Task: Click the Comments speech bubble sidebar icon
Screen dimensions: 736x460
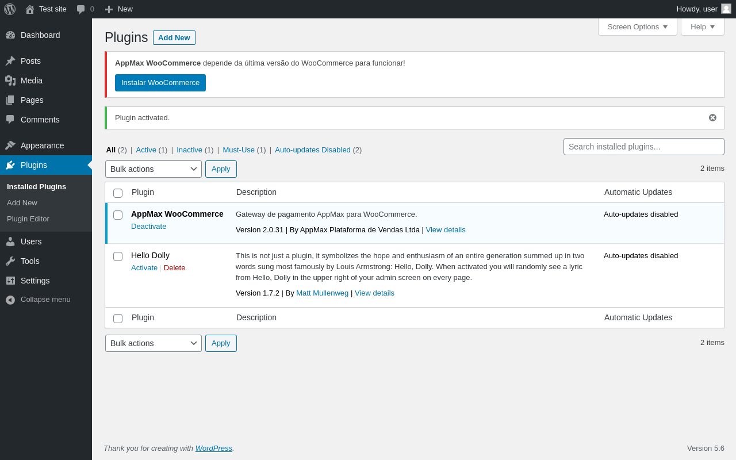Action: (x=10, y=120)
